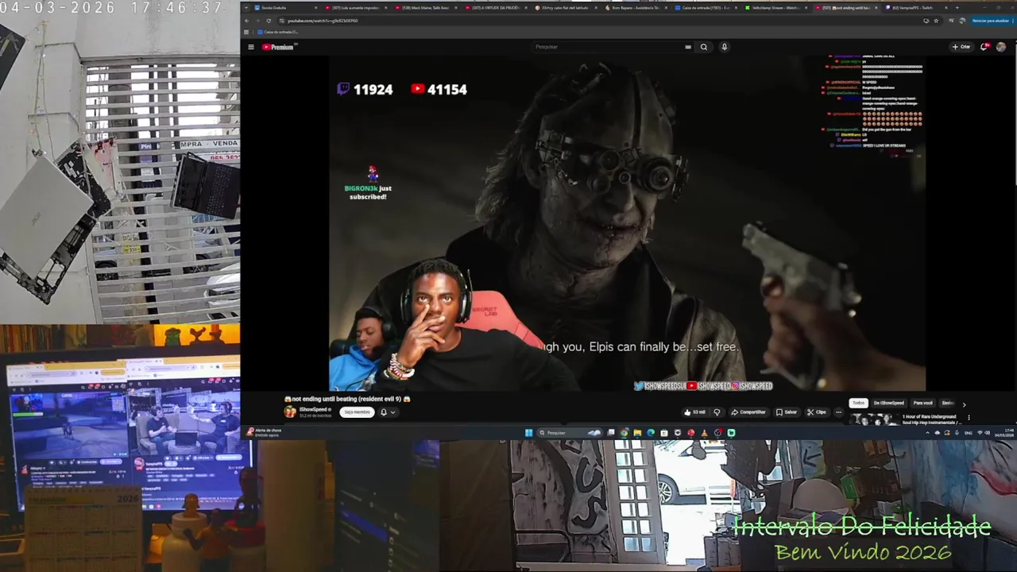Bookmark this page with the star icon
Screen dimensions: 1017x572
(936, 21)
